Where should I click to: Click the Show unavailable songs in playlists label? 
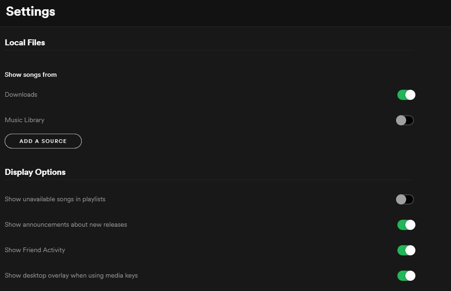(x=55, y=199)
